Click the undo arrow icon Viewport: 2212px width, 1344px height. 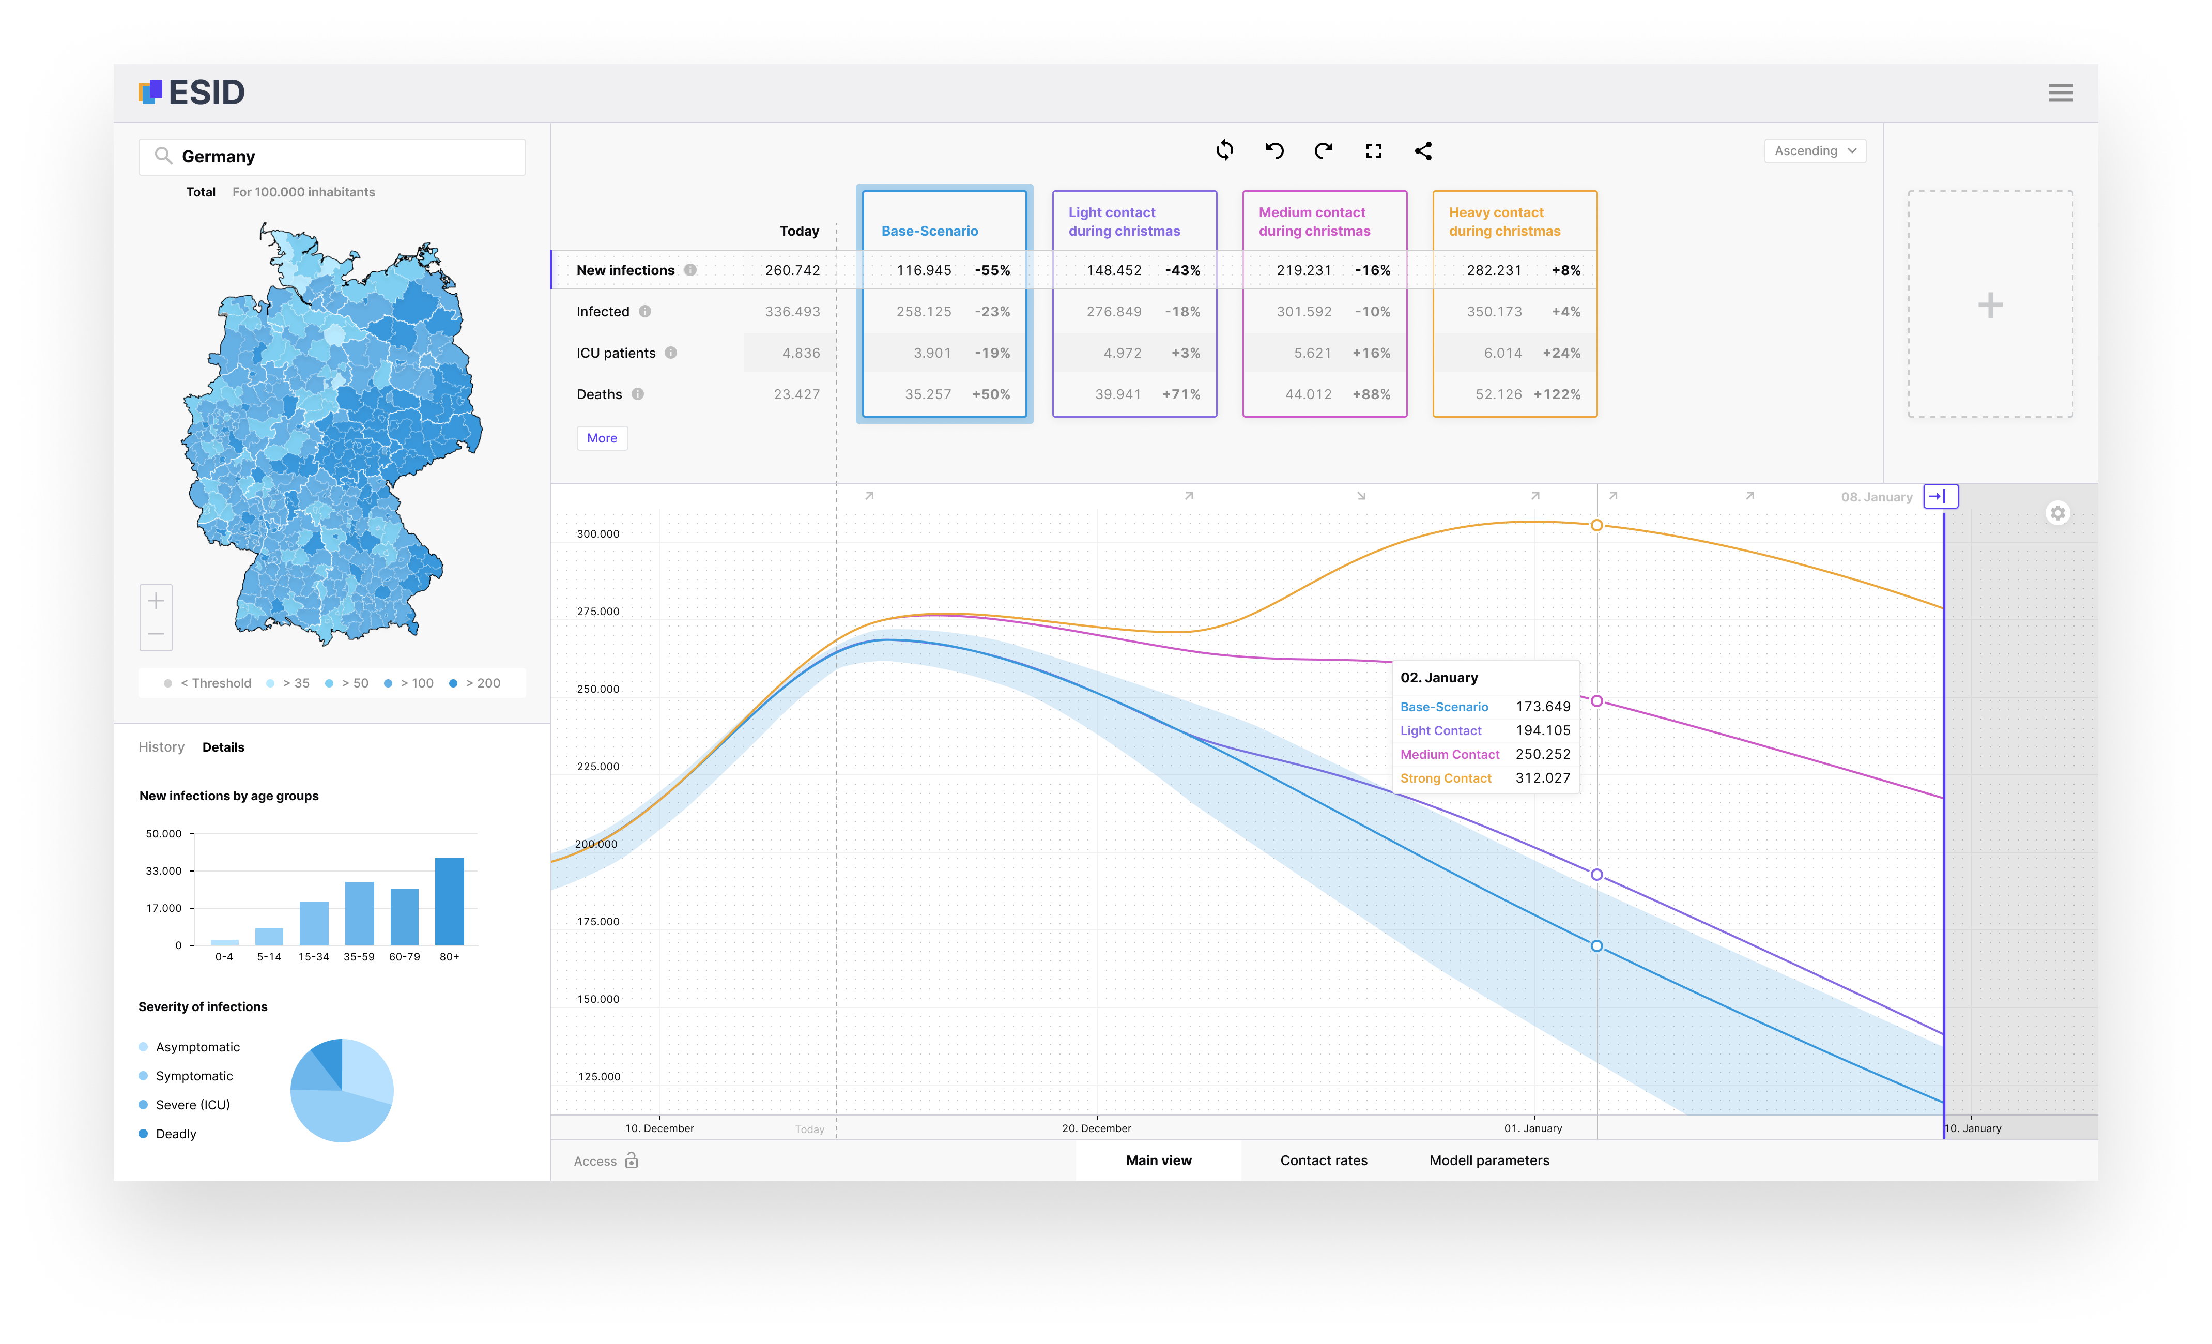click(x=1274, y=151)
